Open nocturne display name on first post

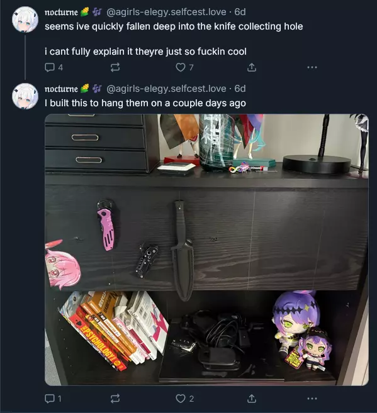[x=61, y=12]
